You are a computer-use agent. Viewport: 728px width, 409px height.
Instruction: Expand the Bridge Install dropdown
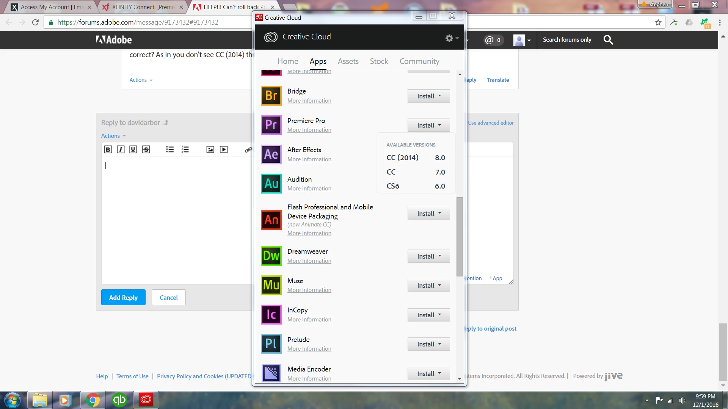point(440,96)
